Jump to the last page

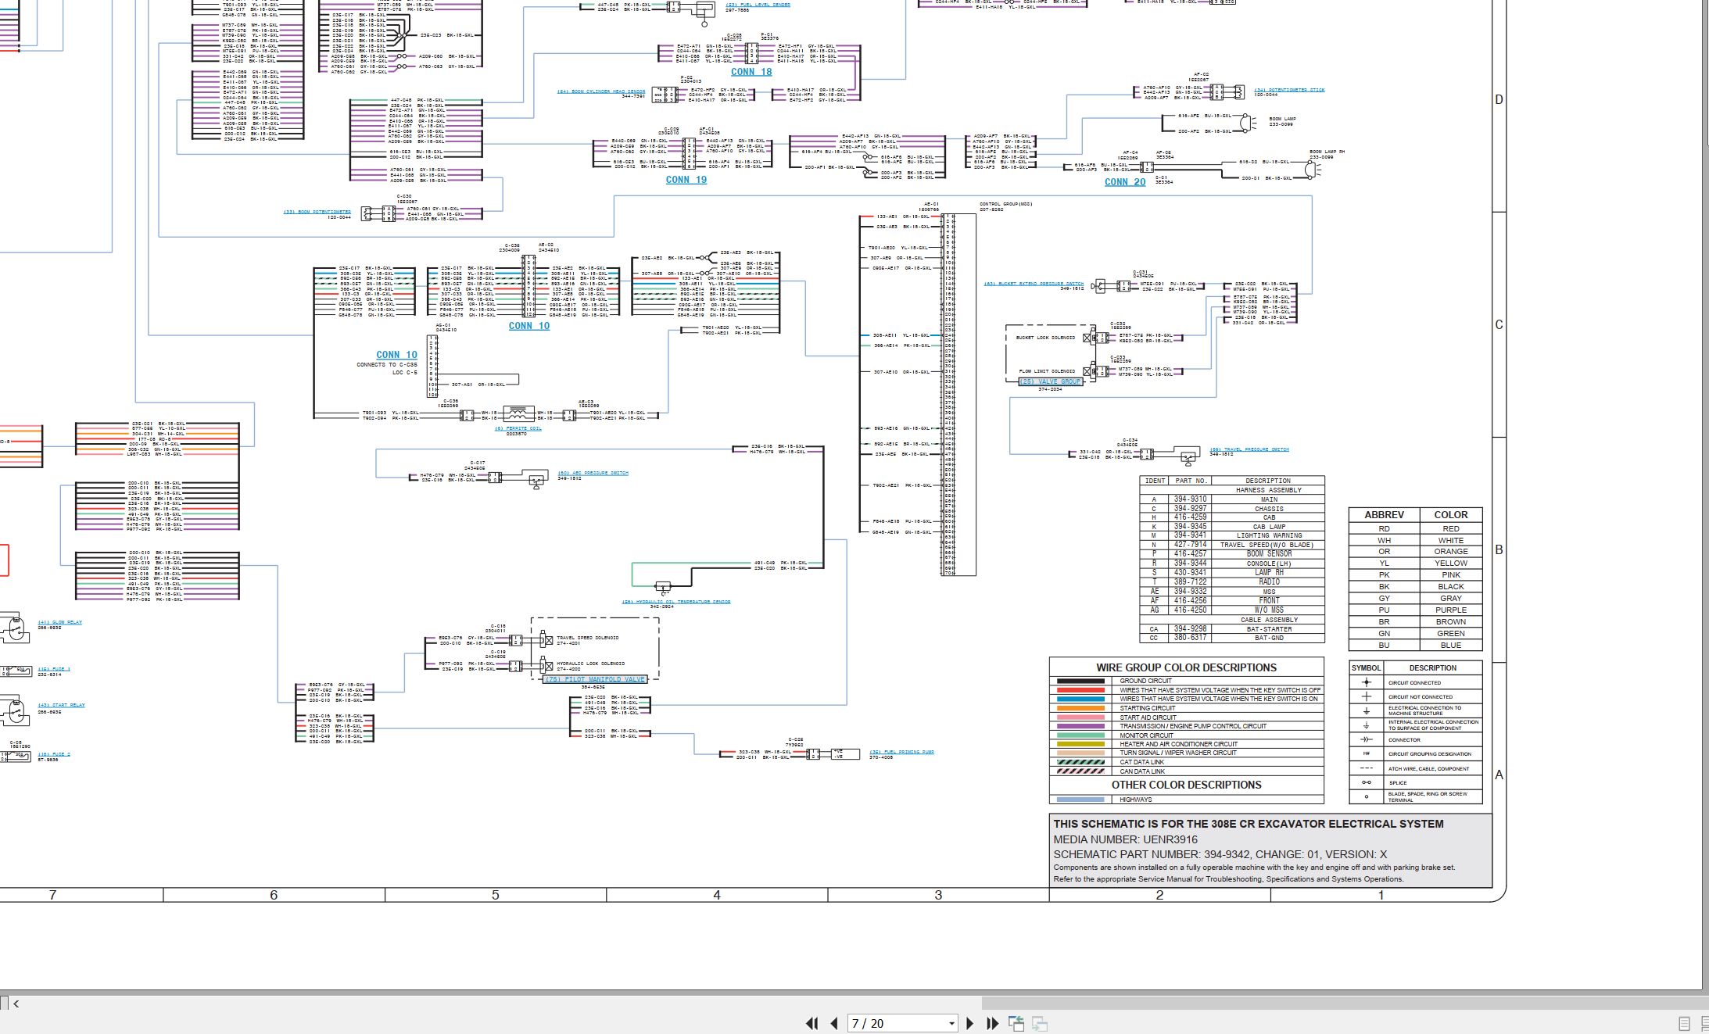[993, 1023]
